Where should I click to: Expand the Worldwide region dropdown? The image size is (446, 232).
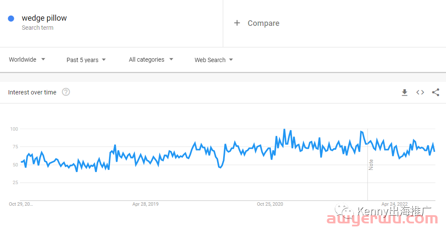tap(27, 60)
